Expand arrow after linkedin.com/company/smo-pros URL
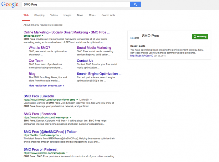 coord(77,100)
